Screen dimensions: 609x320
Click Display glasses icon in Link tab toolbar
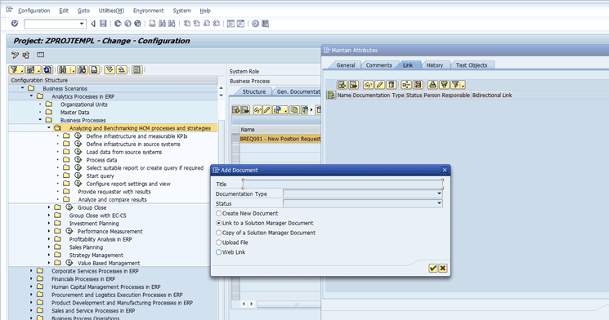tap(368, 85)
